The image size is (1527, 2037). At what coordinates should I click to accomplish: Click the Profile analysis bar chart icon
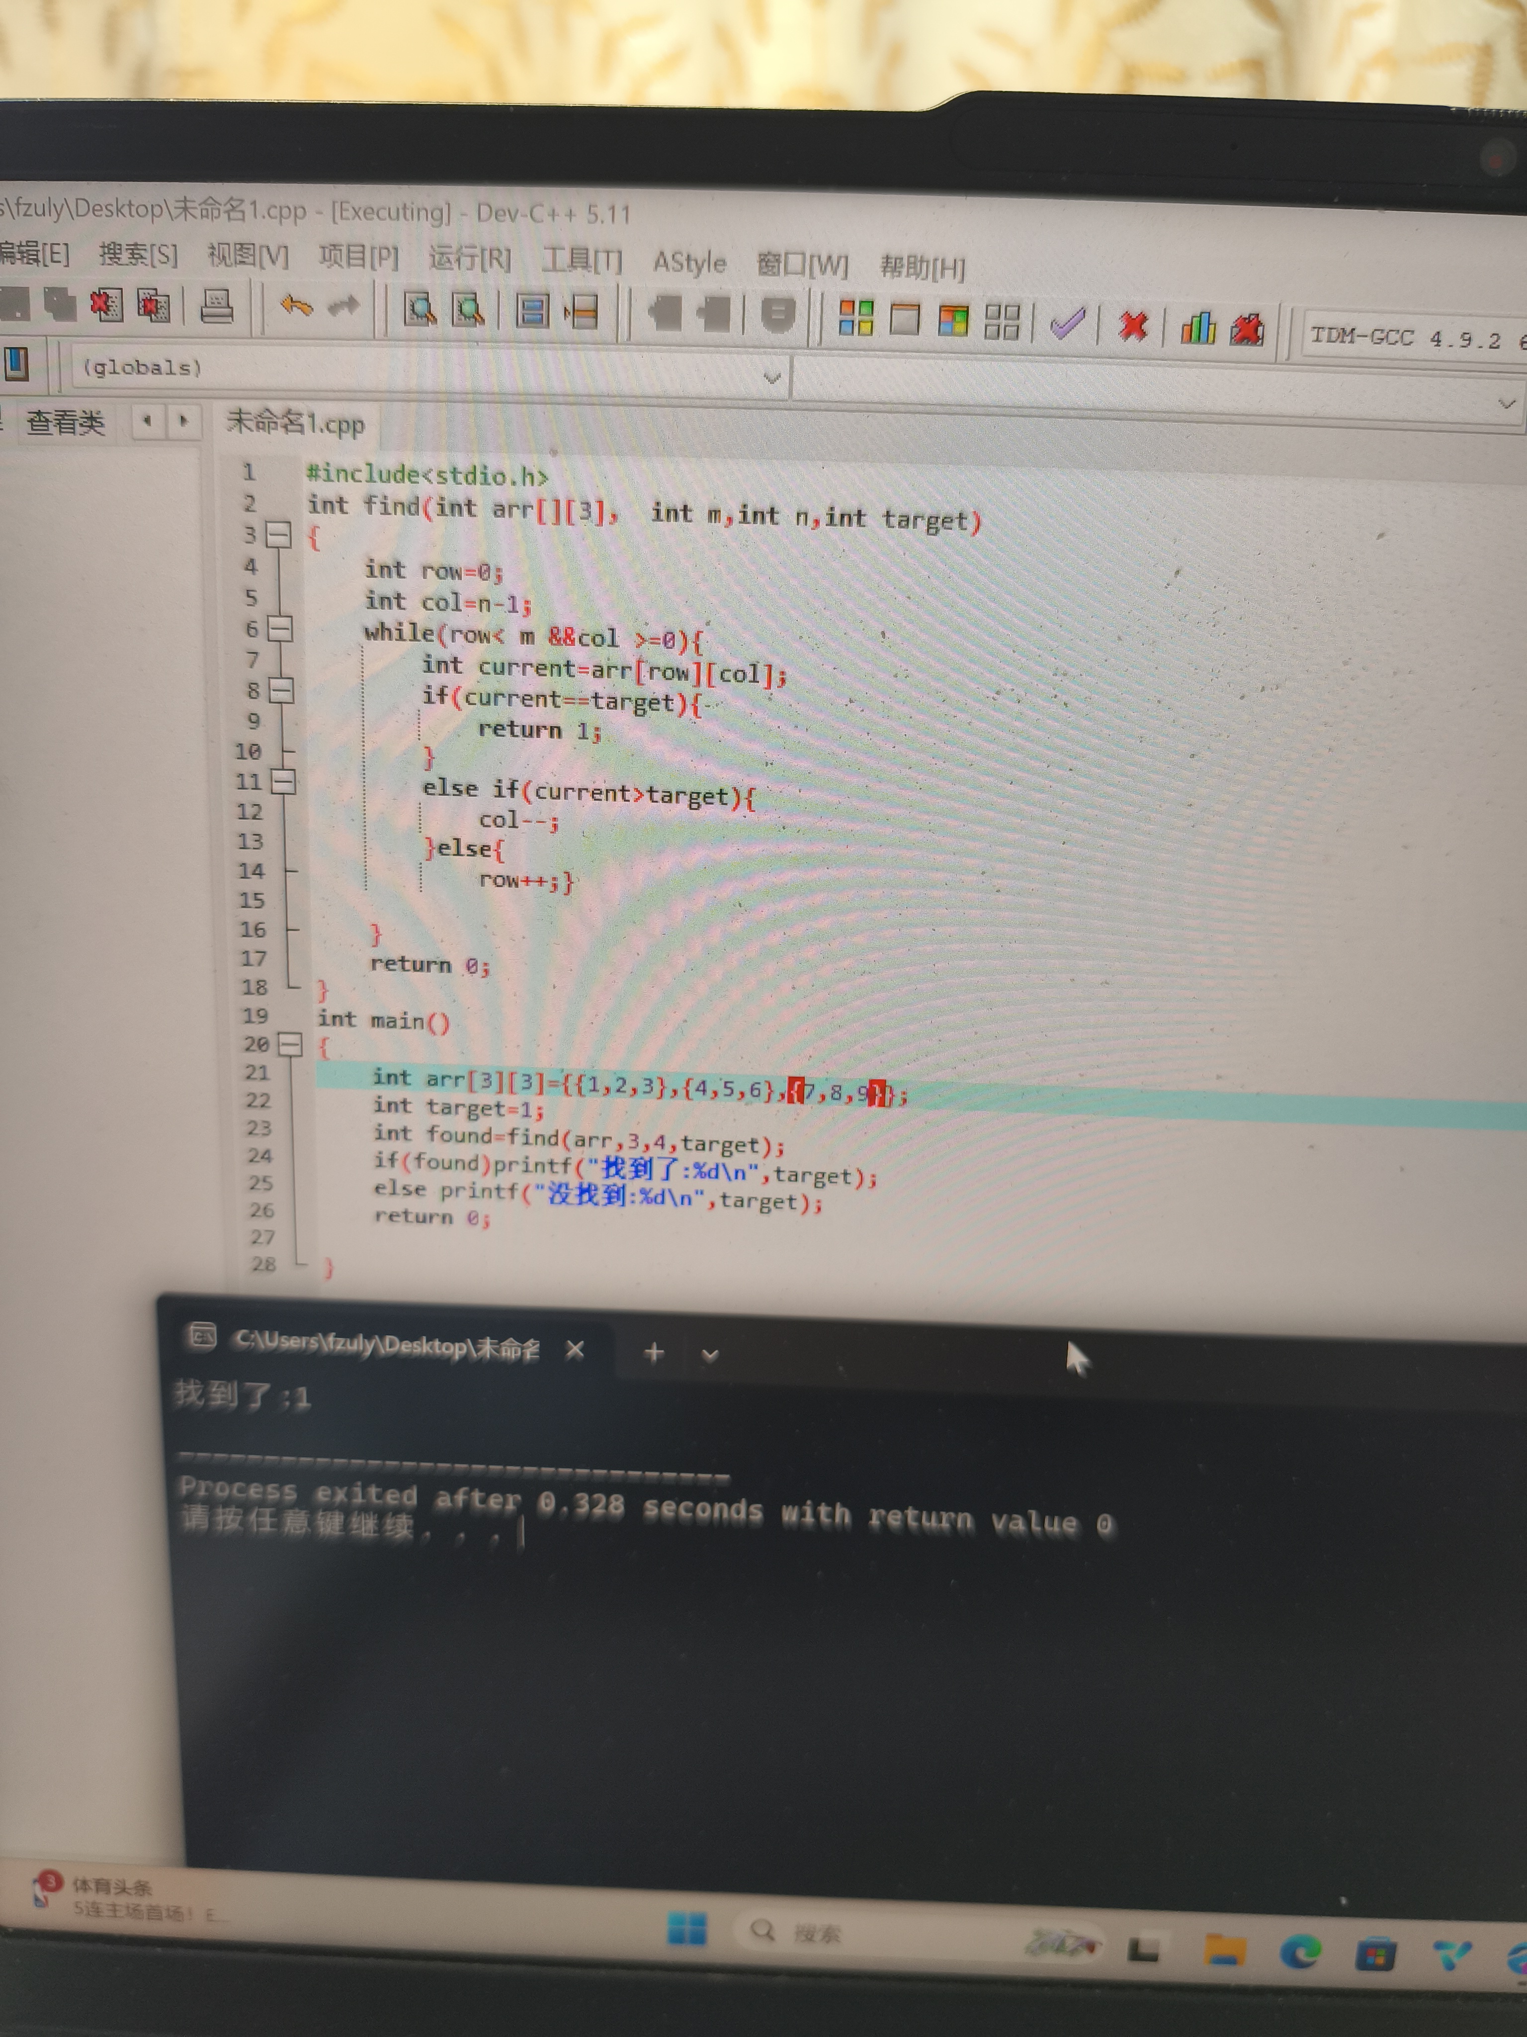1197,327
